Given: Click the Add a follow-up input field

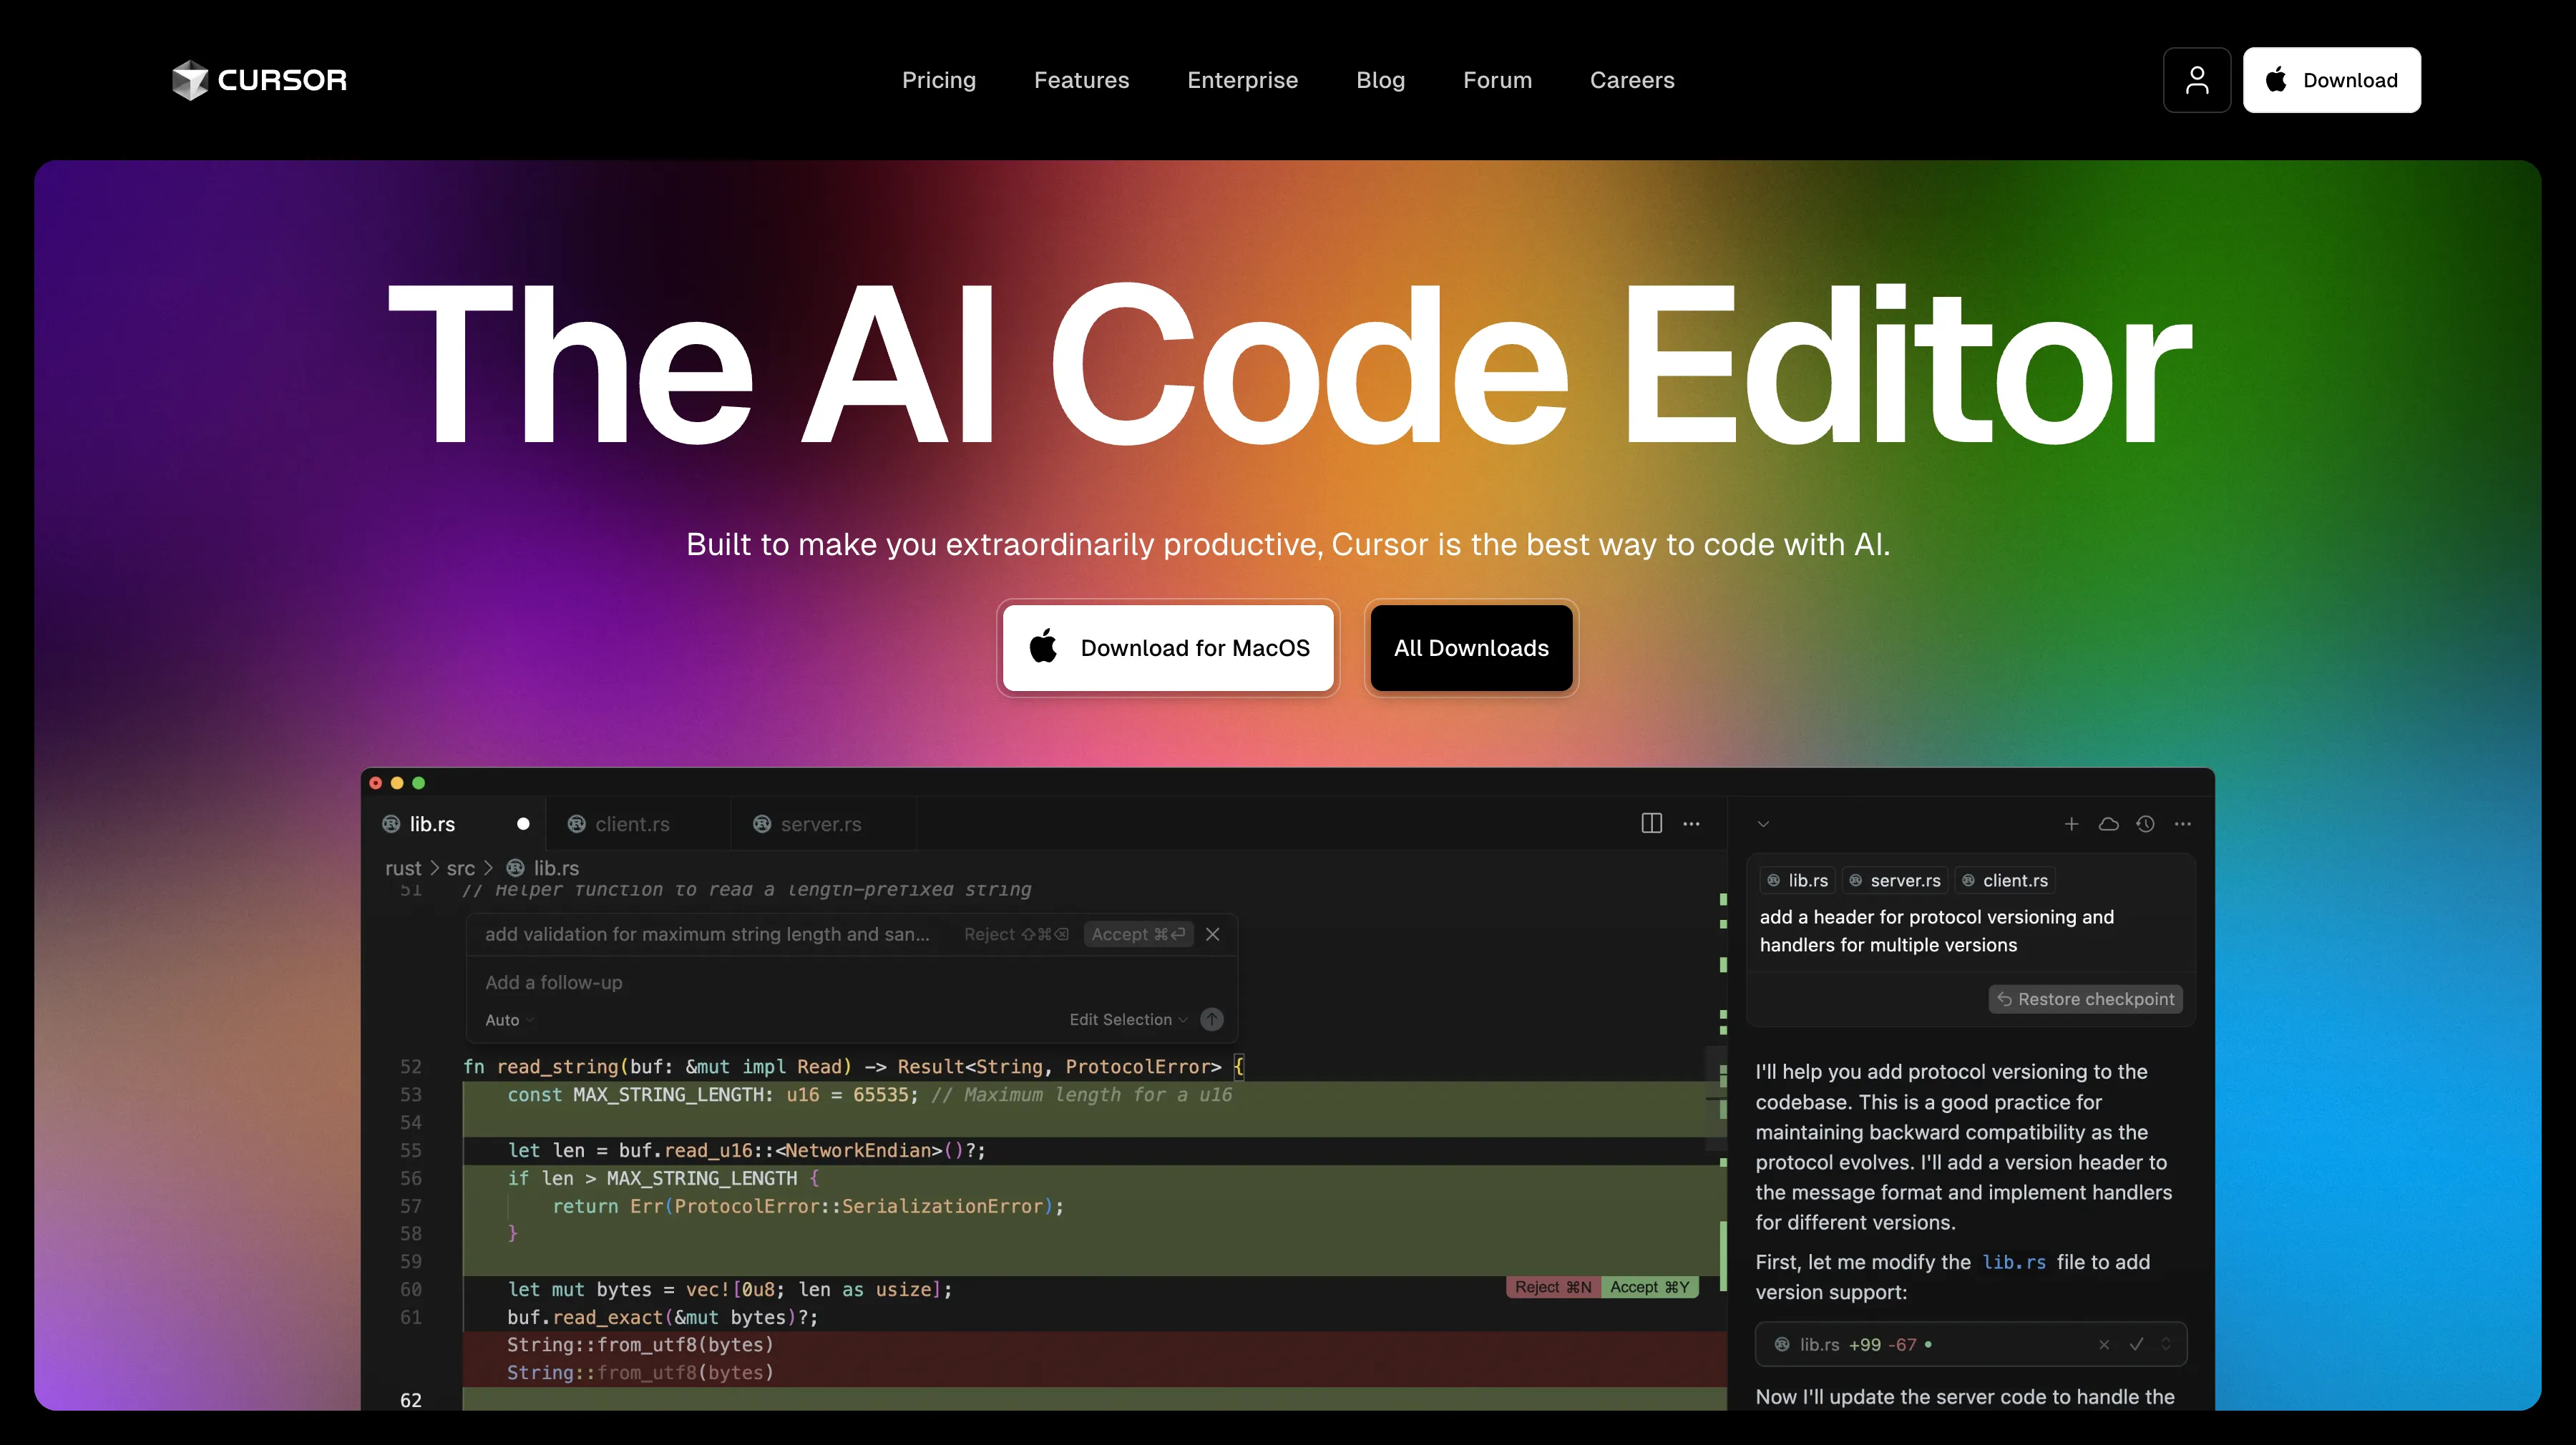Looking at the screenshot, I should (x=851, y=983).
